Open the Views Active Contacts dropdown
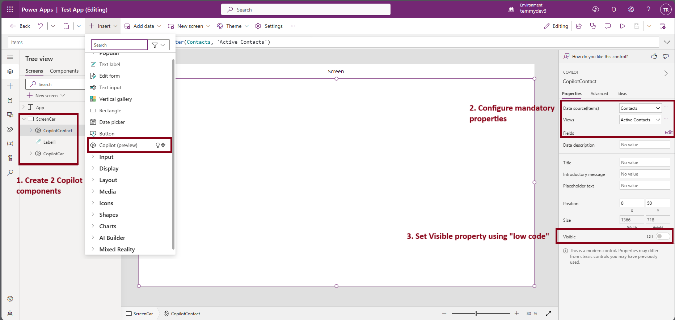 (x=641, y=120)
